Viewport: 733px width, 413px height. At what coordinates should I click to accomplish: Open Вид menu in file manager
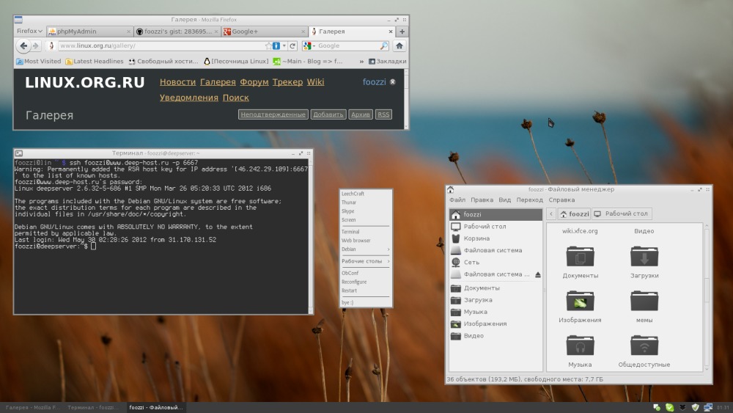(505, 200)
